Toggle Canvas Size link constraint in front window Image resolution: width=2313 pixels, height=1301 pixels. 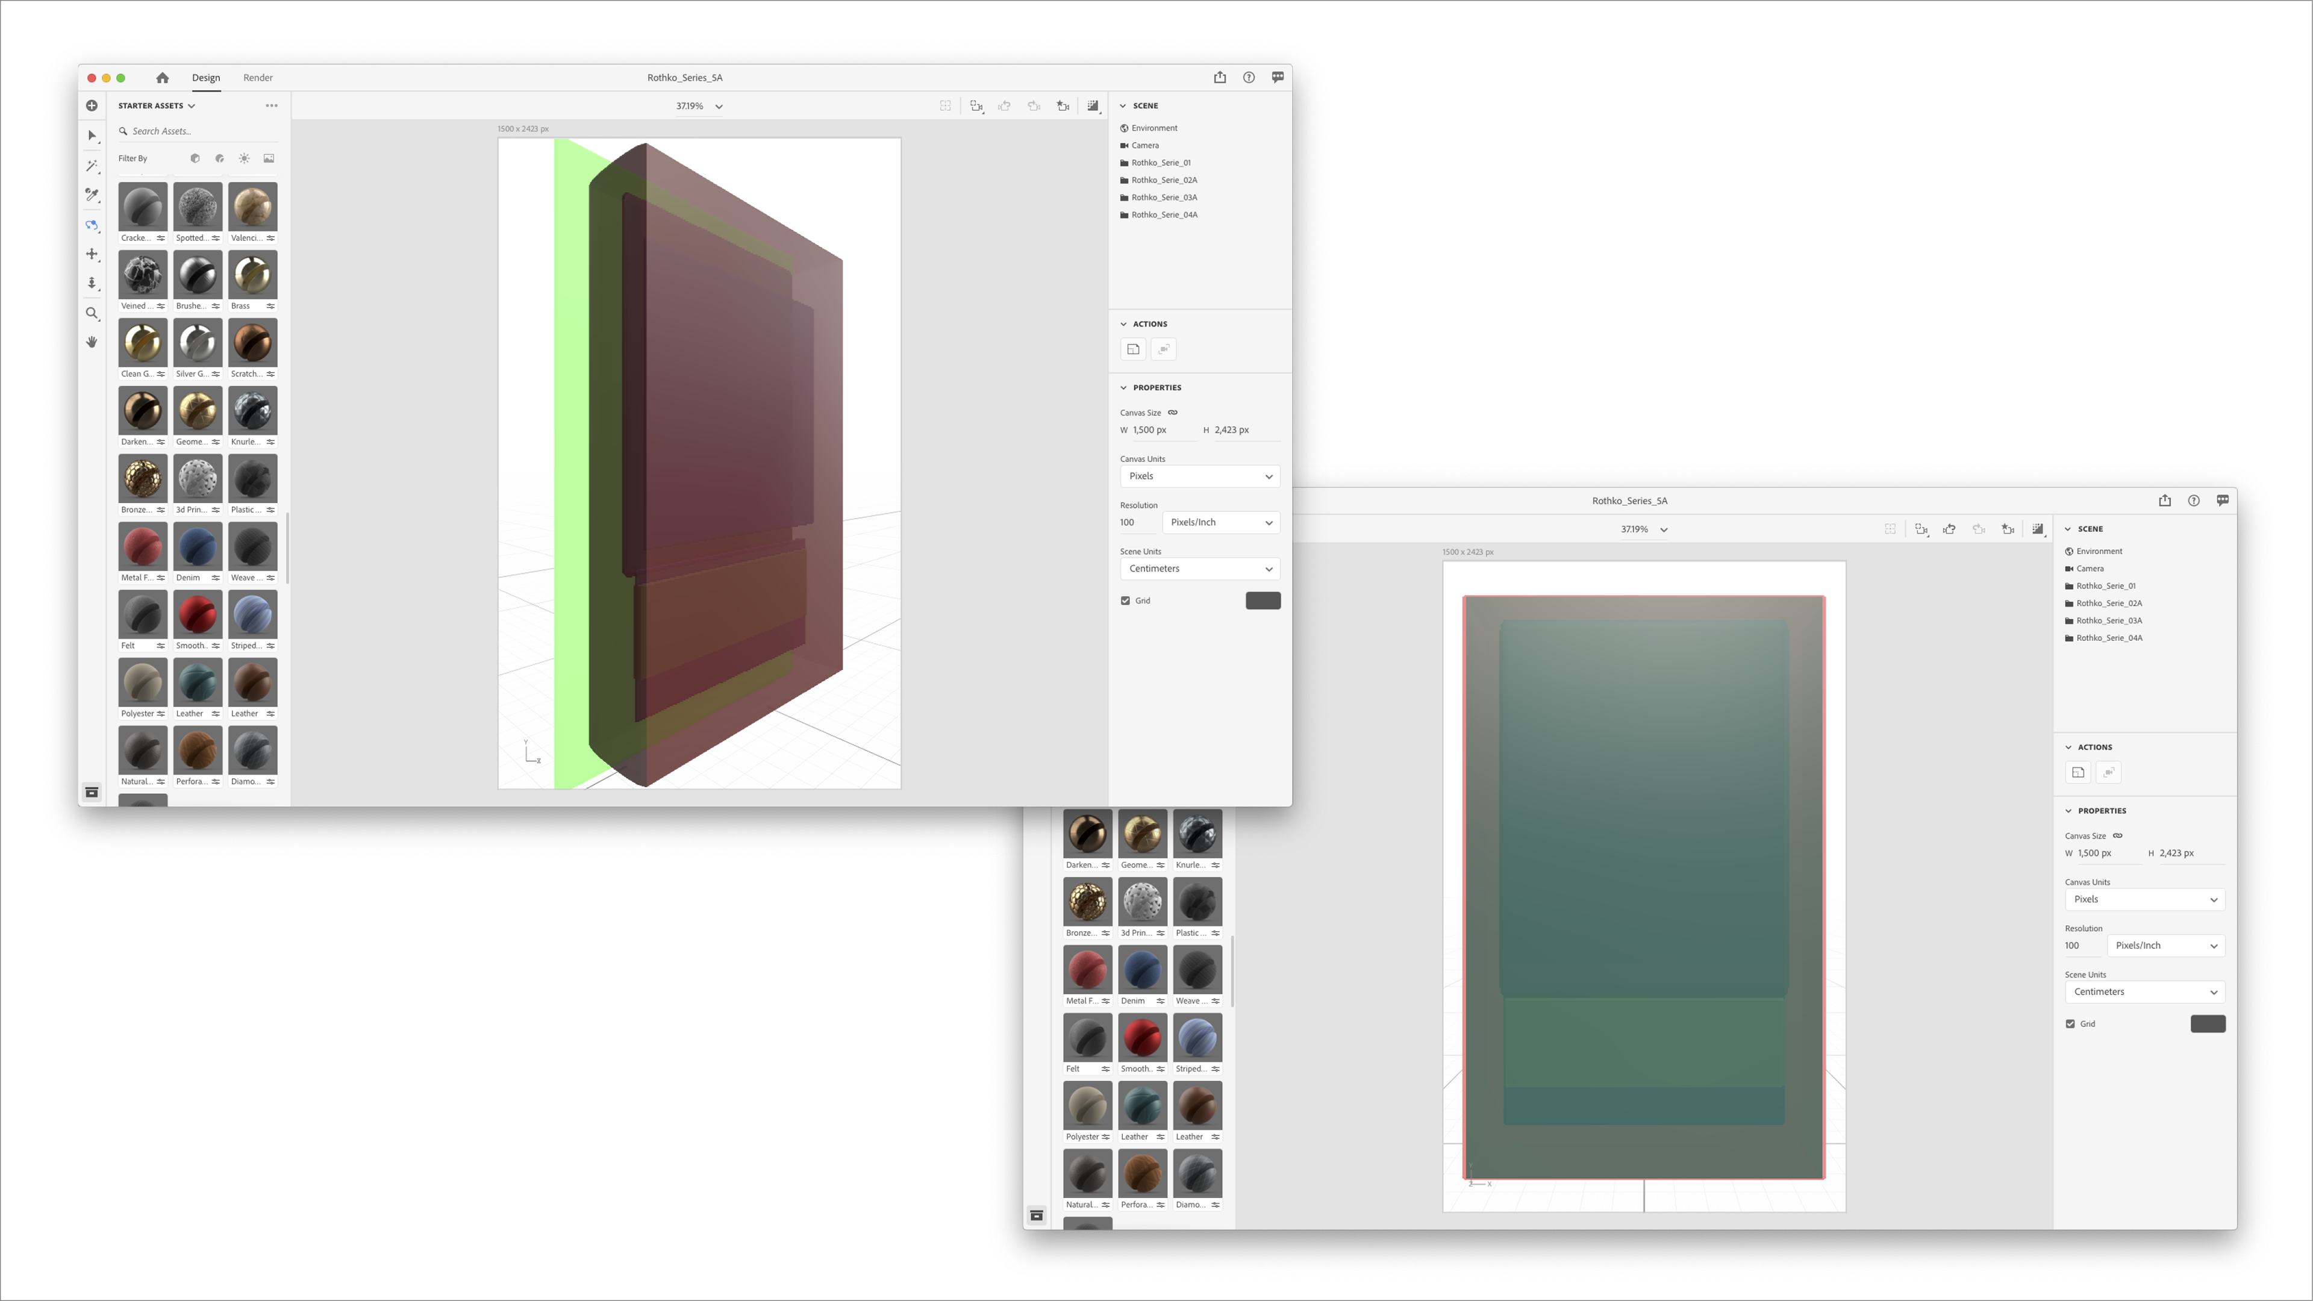[x=1173, y=413]
